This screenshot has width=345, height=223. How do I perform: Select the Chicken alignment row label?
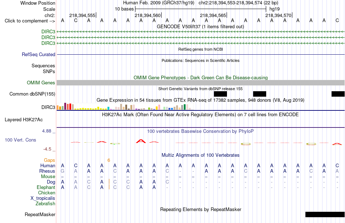[x=46, y=193]
